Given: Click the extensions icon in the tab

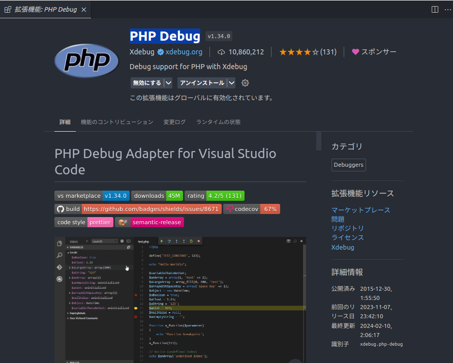Looking at the screenshot, I should 8,10.
